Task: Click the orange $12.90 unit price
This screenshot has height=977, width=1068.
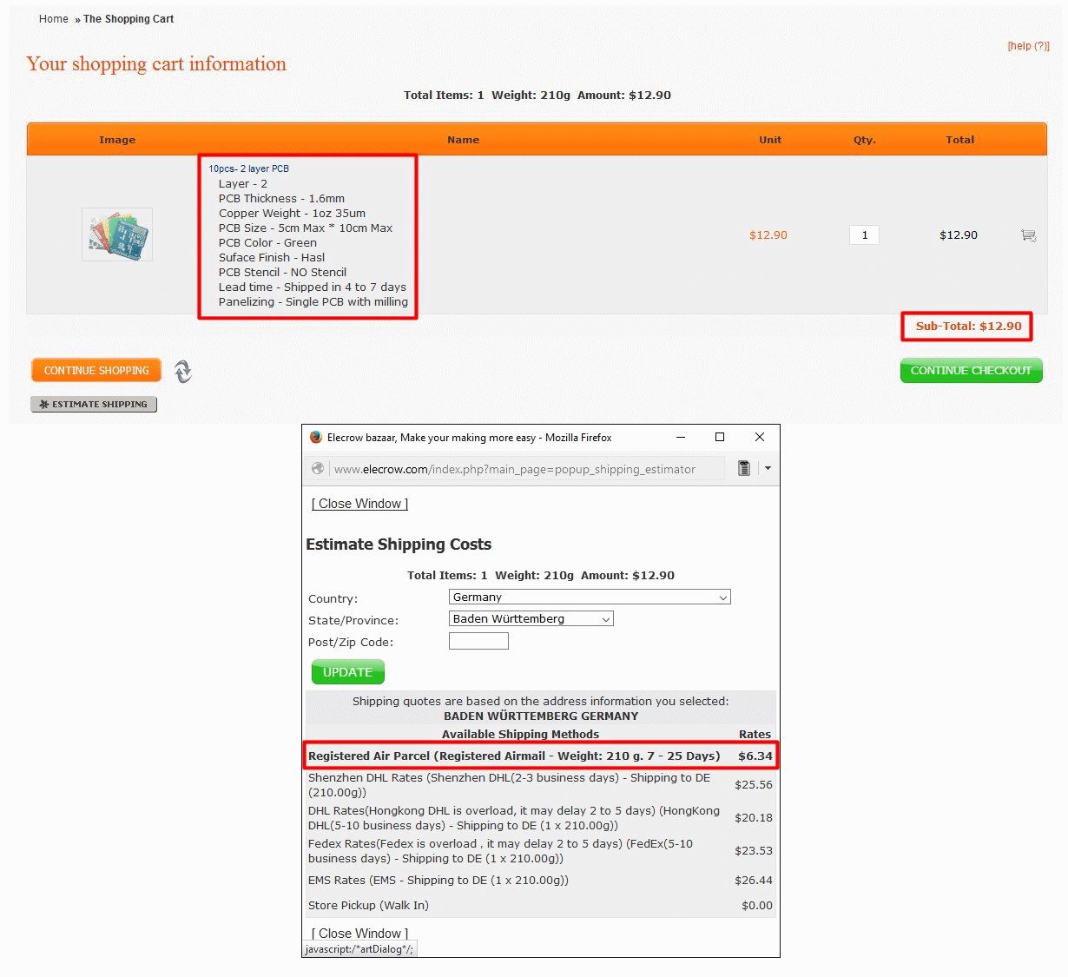Action: point(768,234)
